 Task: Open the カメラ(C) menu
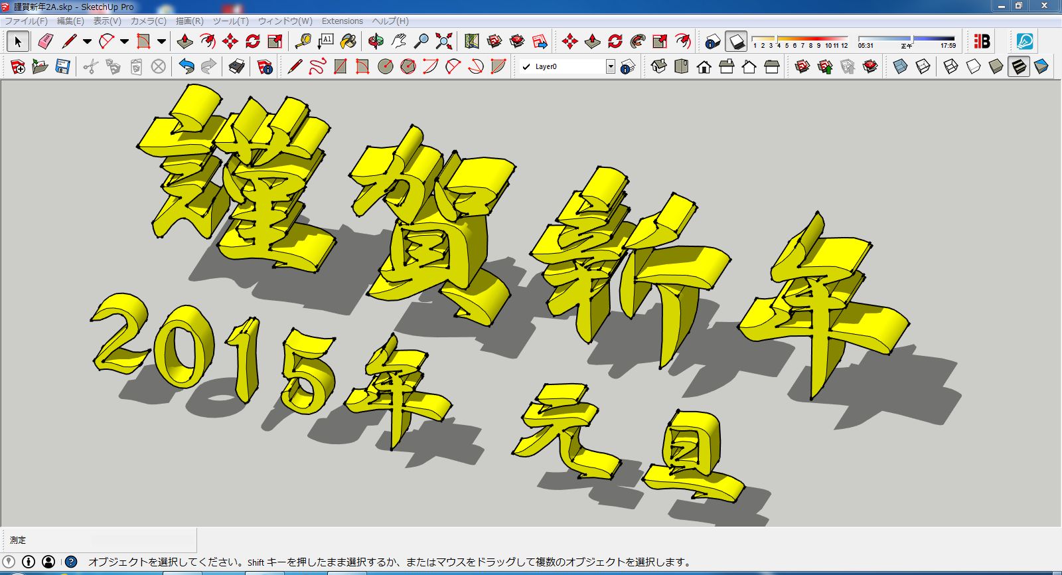(x=148, y=21)
